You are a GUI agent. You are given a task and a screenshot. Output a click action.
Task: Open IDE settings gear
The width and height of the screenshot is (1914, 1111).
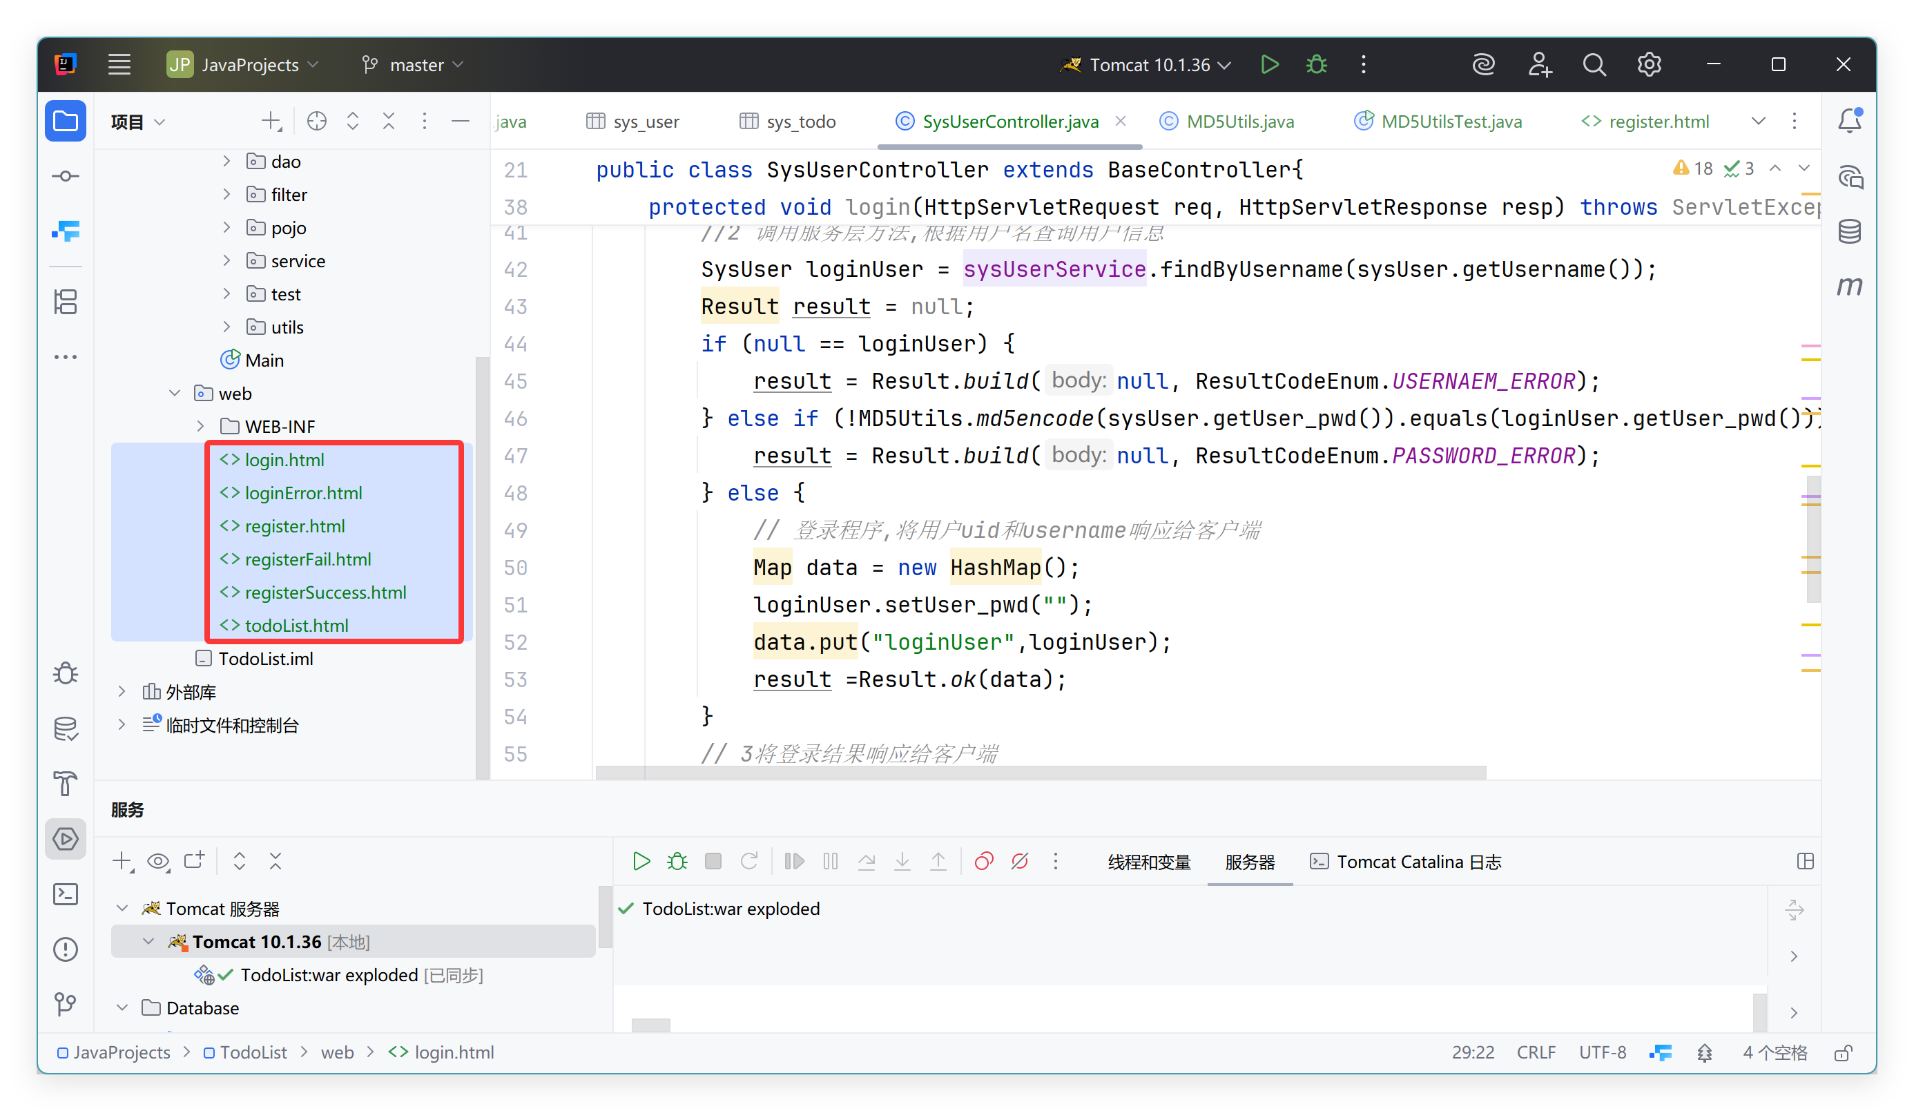(x=1649, y=64)
